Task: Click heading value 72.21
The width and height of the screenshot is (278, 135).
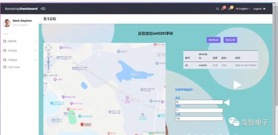Action: point(224,65)
